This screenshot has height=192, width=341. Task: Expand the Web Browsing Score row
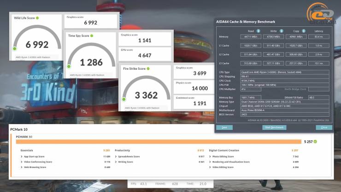click(x=22, y=167)
